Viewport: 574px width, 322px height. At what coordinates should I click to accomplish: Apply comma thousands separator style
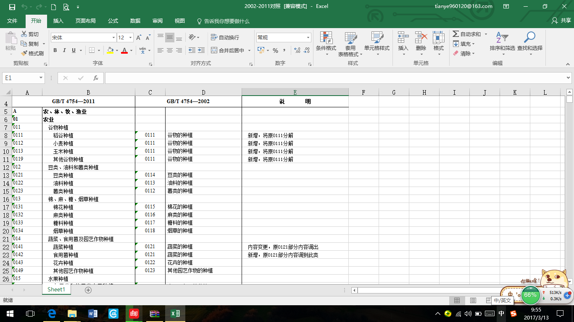[284, 50]
